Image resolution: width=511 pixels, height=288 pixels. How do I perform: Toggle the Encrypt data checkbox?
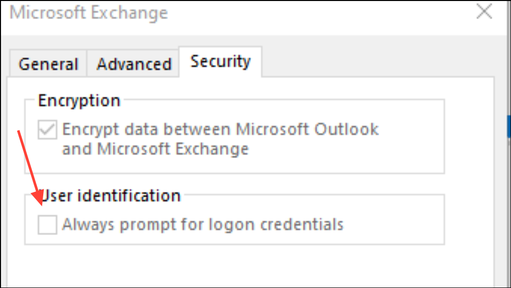click(47, 130)
